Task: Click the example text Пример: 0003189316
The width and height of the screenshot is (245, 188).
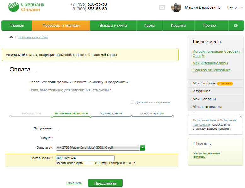Action: coord(122,163)
